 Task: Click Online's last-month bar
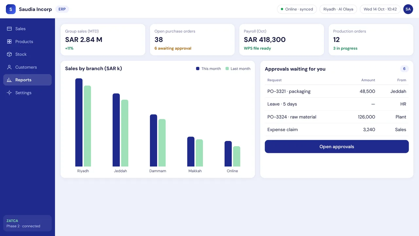tap(237, 156)
